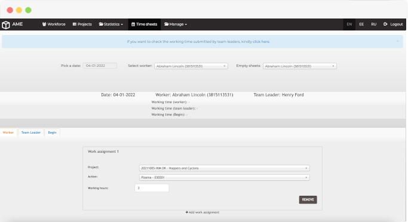Click the REMOVE button

[308, 200]
